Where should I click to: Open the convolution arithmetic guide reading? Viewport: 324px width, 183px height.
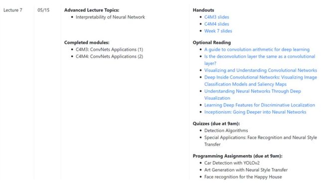click(x=257, y=50)
